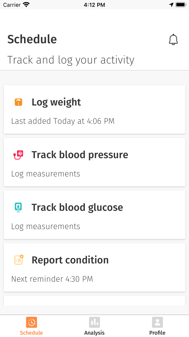This screenshot has width=189, height=337.
Task: Tap "Last added Today at 4:06 PM" text
Action: tap(63, 121)
